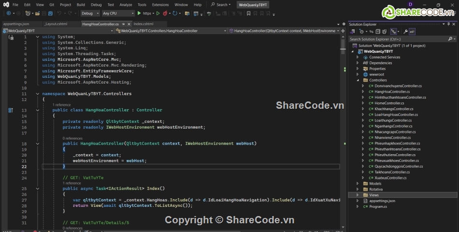The width and height of the screenshot is (459, 232).
Task: Open the File menu
Action: point(15,5)
